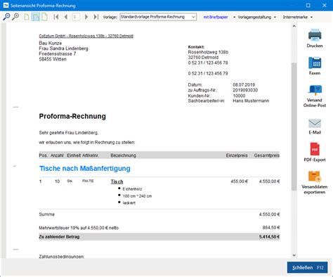Click the customer number 10000

coord(239,96)
